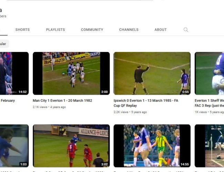Viewport: 224px width, 172px height.
Task: Open the video thumbnail with 14:52 duration
Action: coord(14,73)
